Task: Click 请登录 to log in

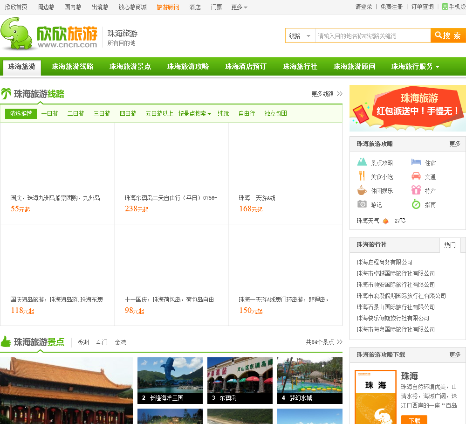Action: [363, 7]
